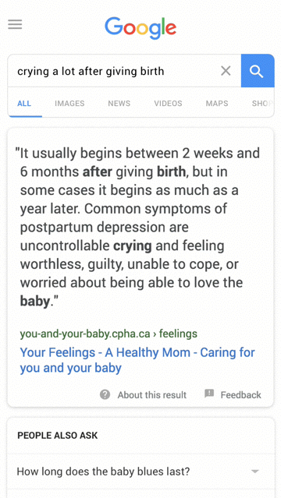Screen dimensions: 281x498
Task: Click the dropdown arrow beside baby blues question
Action: click(x=255, y=472)
